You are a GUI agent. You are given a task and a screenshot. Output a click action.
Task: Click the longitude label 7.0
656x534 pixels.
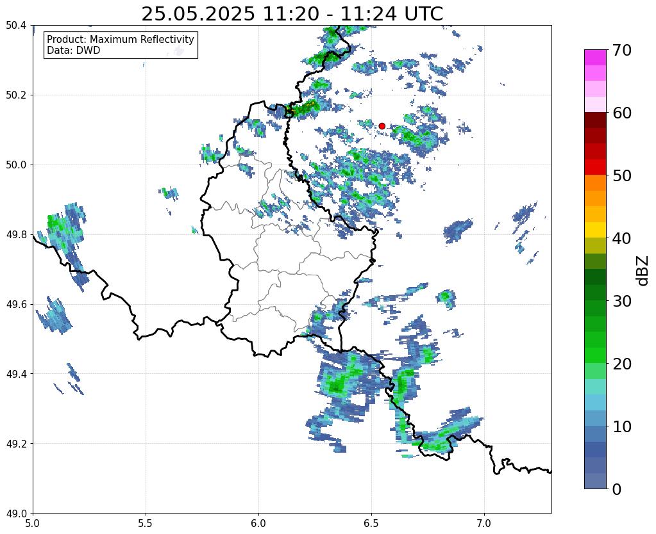pyautogui.click(x=484, y=524)
